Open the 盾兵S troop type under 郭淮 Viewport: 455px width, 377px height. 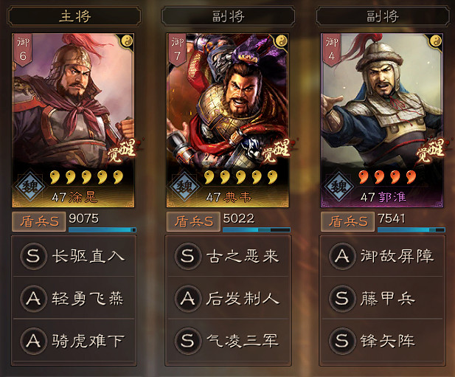(347, 222)
